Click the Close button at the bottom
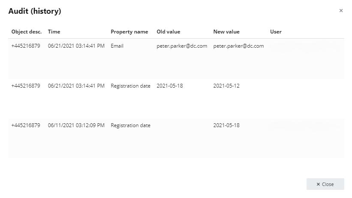 (x=325, y=184)
